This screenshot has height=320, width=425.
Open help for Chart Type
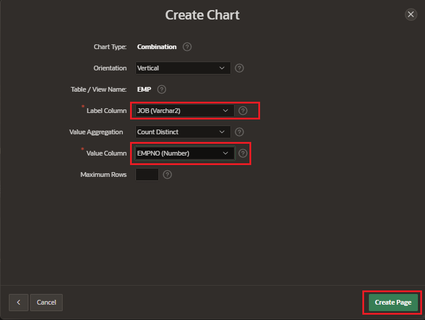tap(187, 47)
